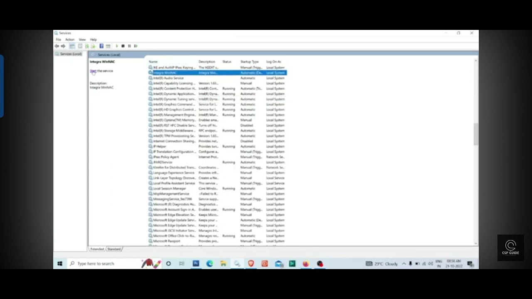Sort by the Startup Type column header
Screen dimensions: 532x299
(249, 62)
